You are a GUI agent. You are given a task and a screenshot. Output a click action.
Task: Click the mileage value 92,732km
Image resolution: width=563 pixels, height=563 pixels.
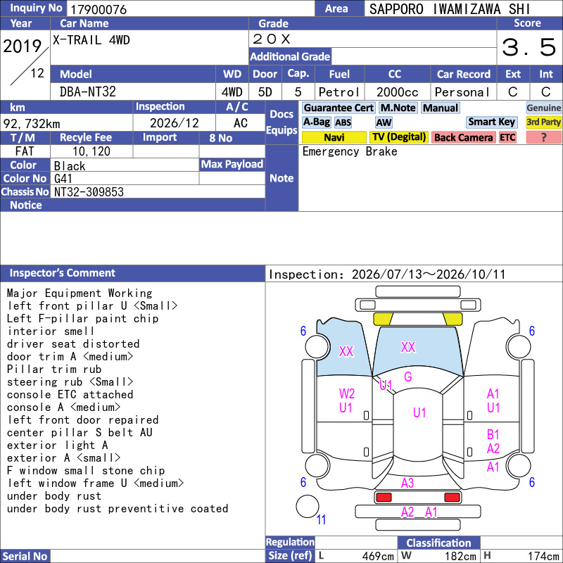coord(32,124)
